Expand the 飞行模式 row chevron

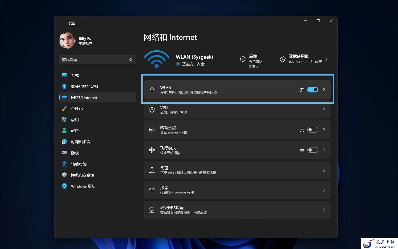point(324,150)
